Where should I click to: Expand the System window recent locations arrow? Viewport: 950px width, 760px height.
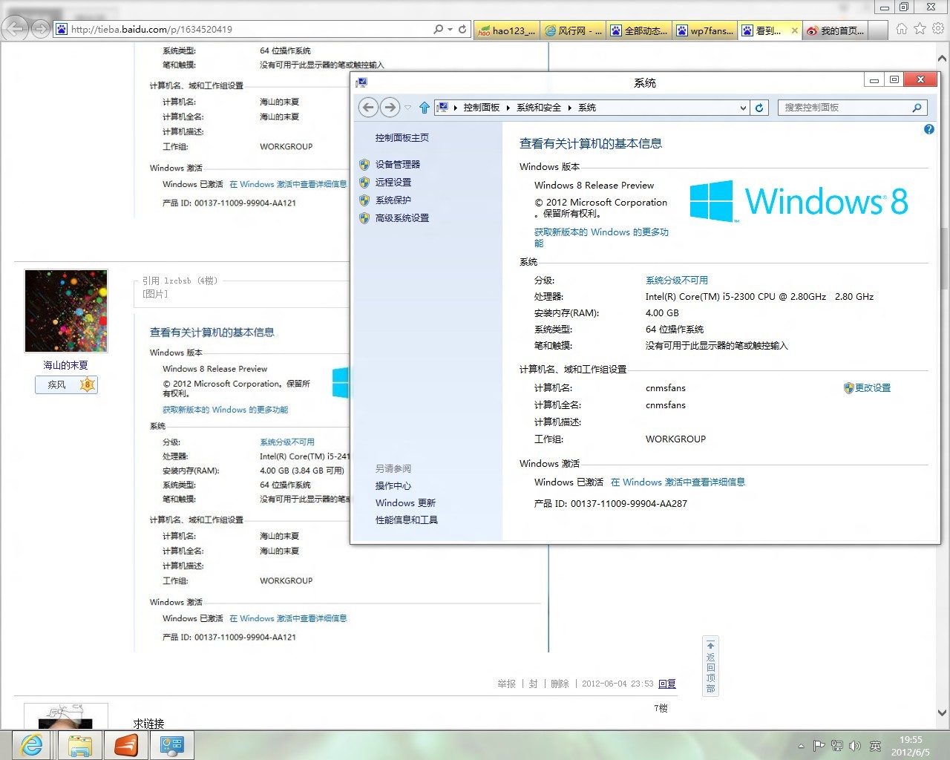407,108
